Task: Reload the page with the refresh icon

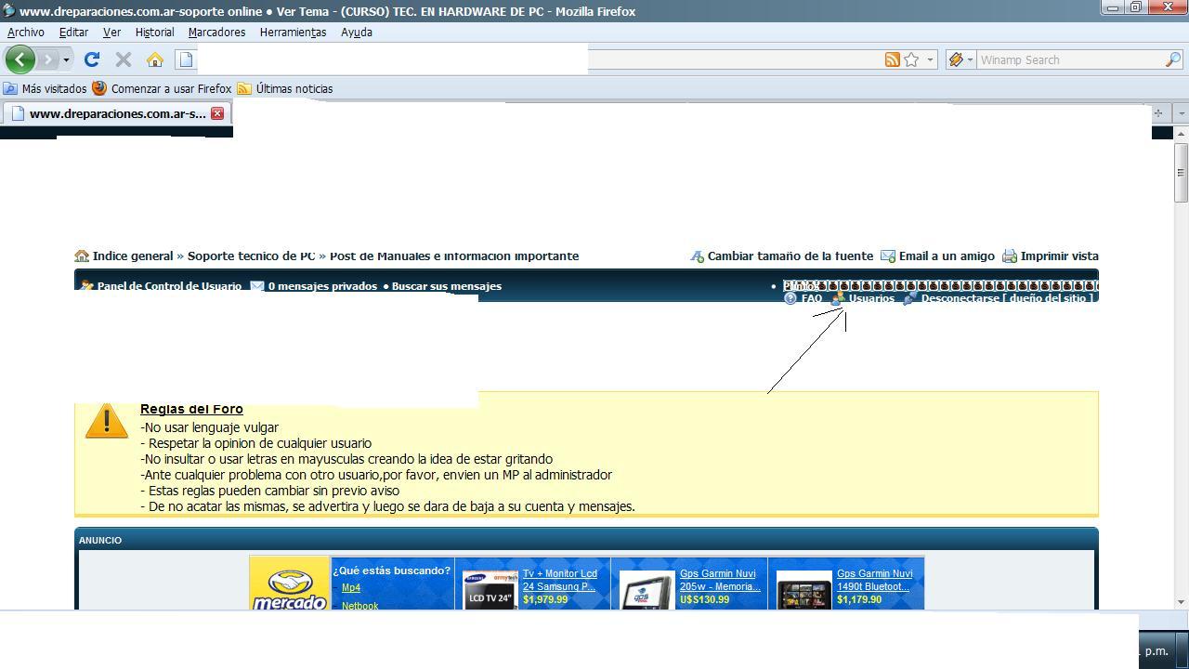Action: point(91,59)
